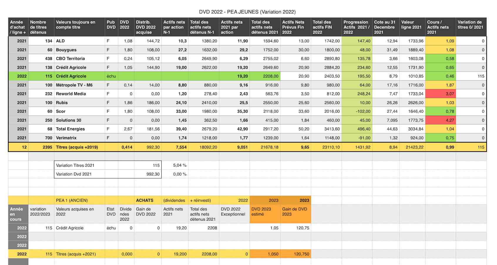This screenshot has width=497, height=265.
Task: Select the 'Rubis' cell
Action: [79, 103]
